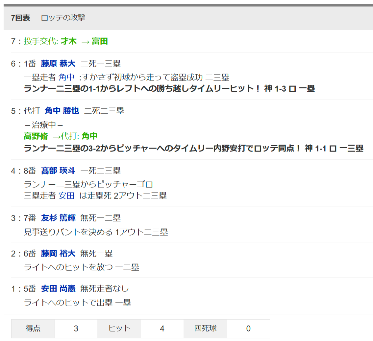Click 投手交代 label in entry 7
Image resolution: width=373 pixels, height=341 pixels.
coord(41,41)
